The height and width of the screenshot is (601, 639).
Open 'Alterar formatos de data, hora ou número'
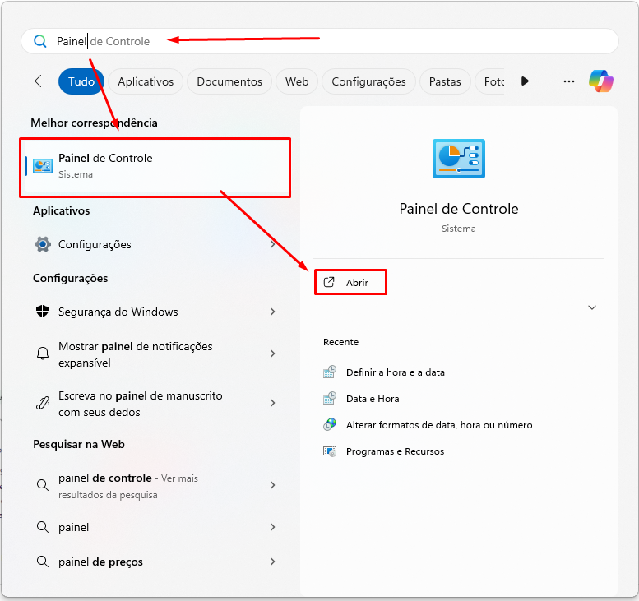tap(439, 425)
